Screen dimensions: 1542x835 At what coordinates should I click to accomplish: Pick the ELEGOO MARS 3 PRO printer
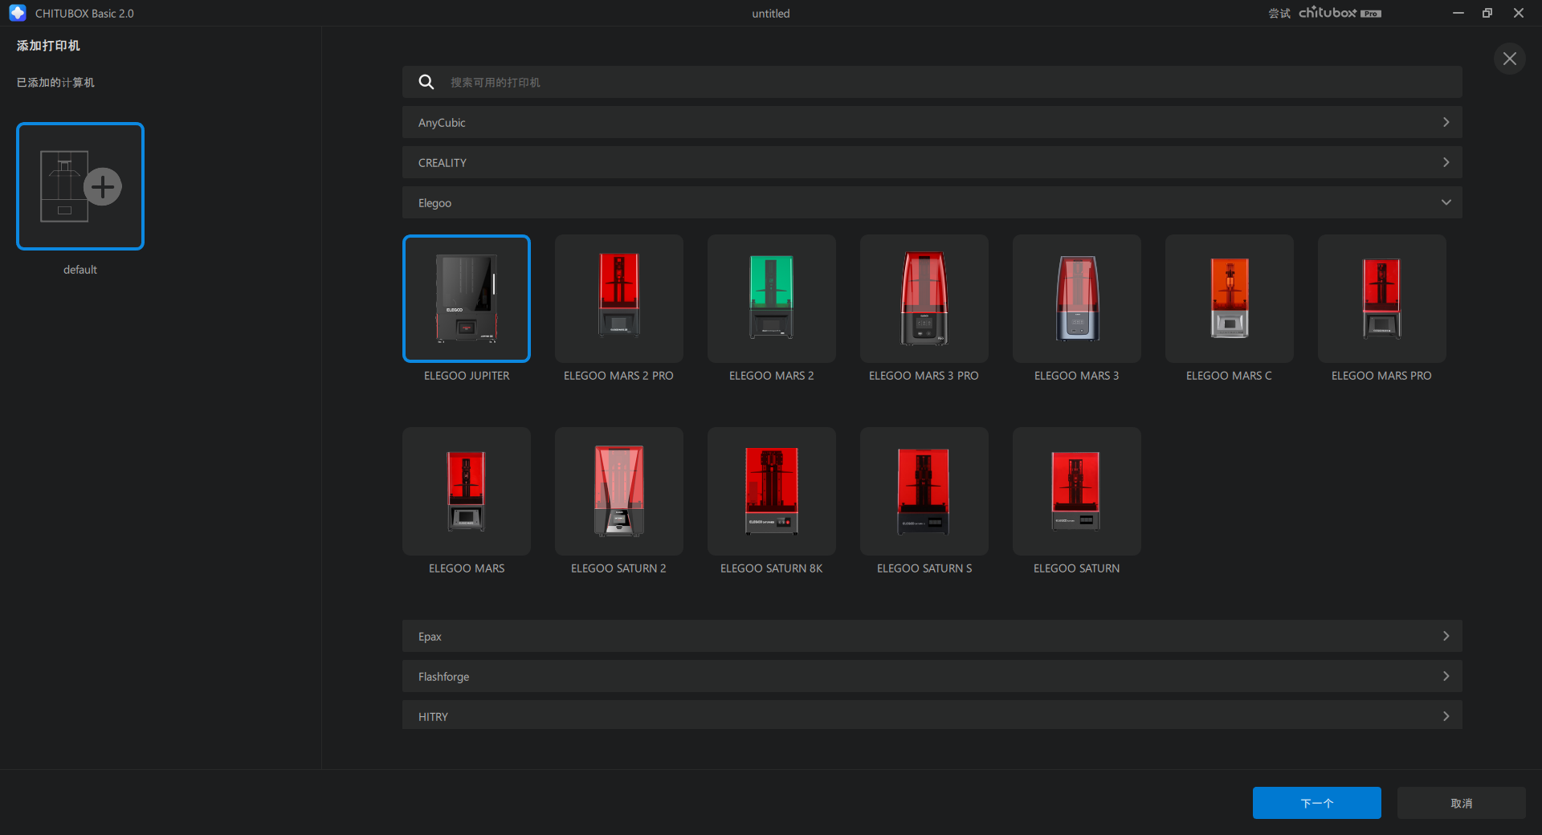pos(924,299)
